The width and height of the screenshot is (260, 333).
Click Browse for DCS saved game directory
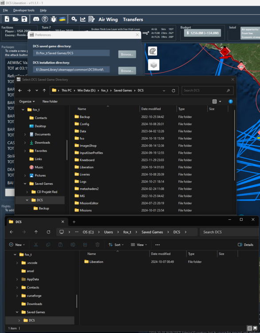pos(127,54)
